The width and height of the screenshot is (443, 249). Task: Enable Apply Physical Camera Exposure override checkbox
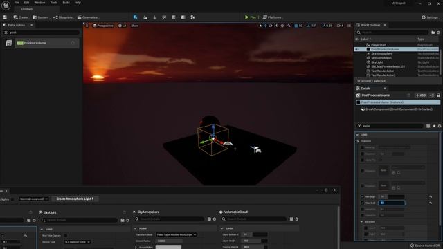[x=363, y=160]
